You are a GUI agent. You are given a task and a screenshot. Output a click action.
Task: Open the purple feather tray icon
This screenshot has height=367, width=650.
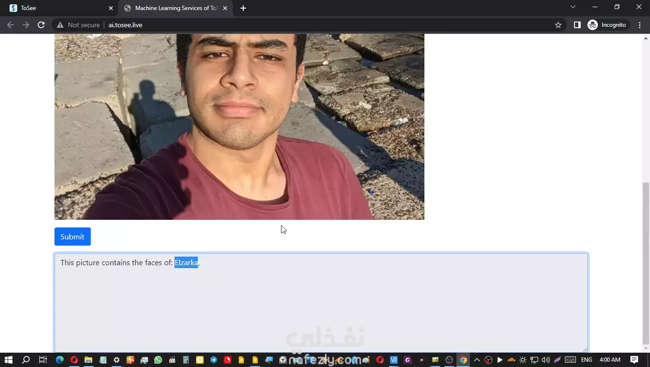point(557,360)
